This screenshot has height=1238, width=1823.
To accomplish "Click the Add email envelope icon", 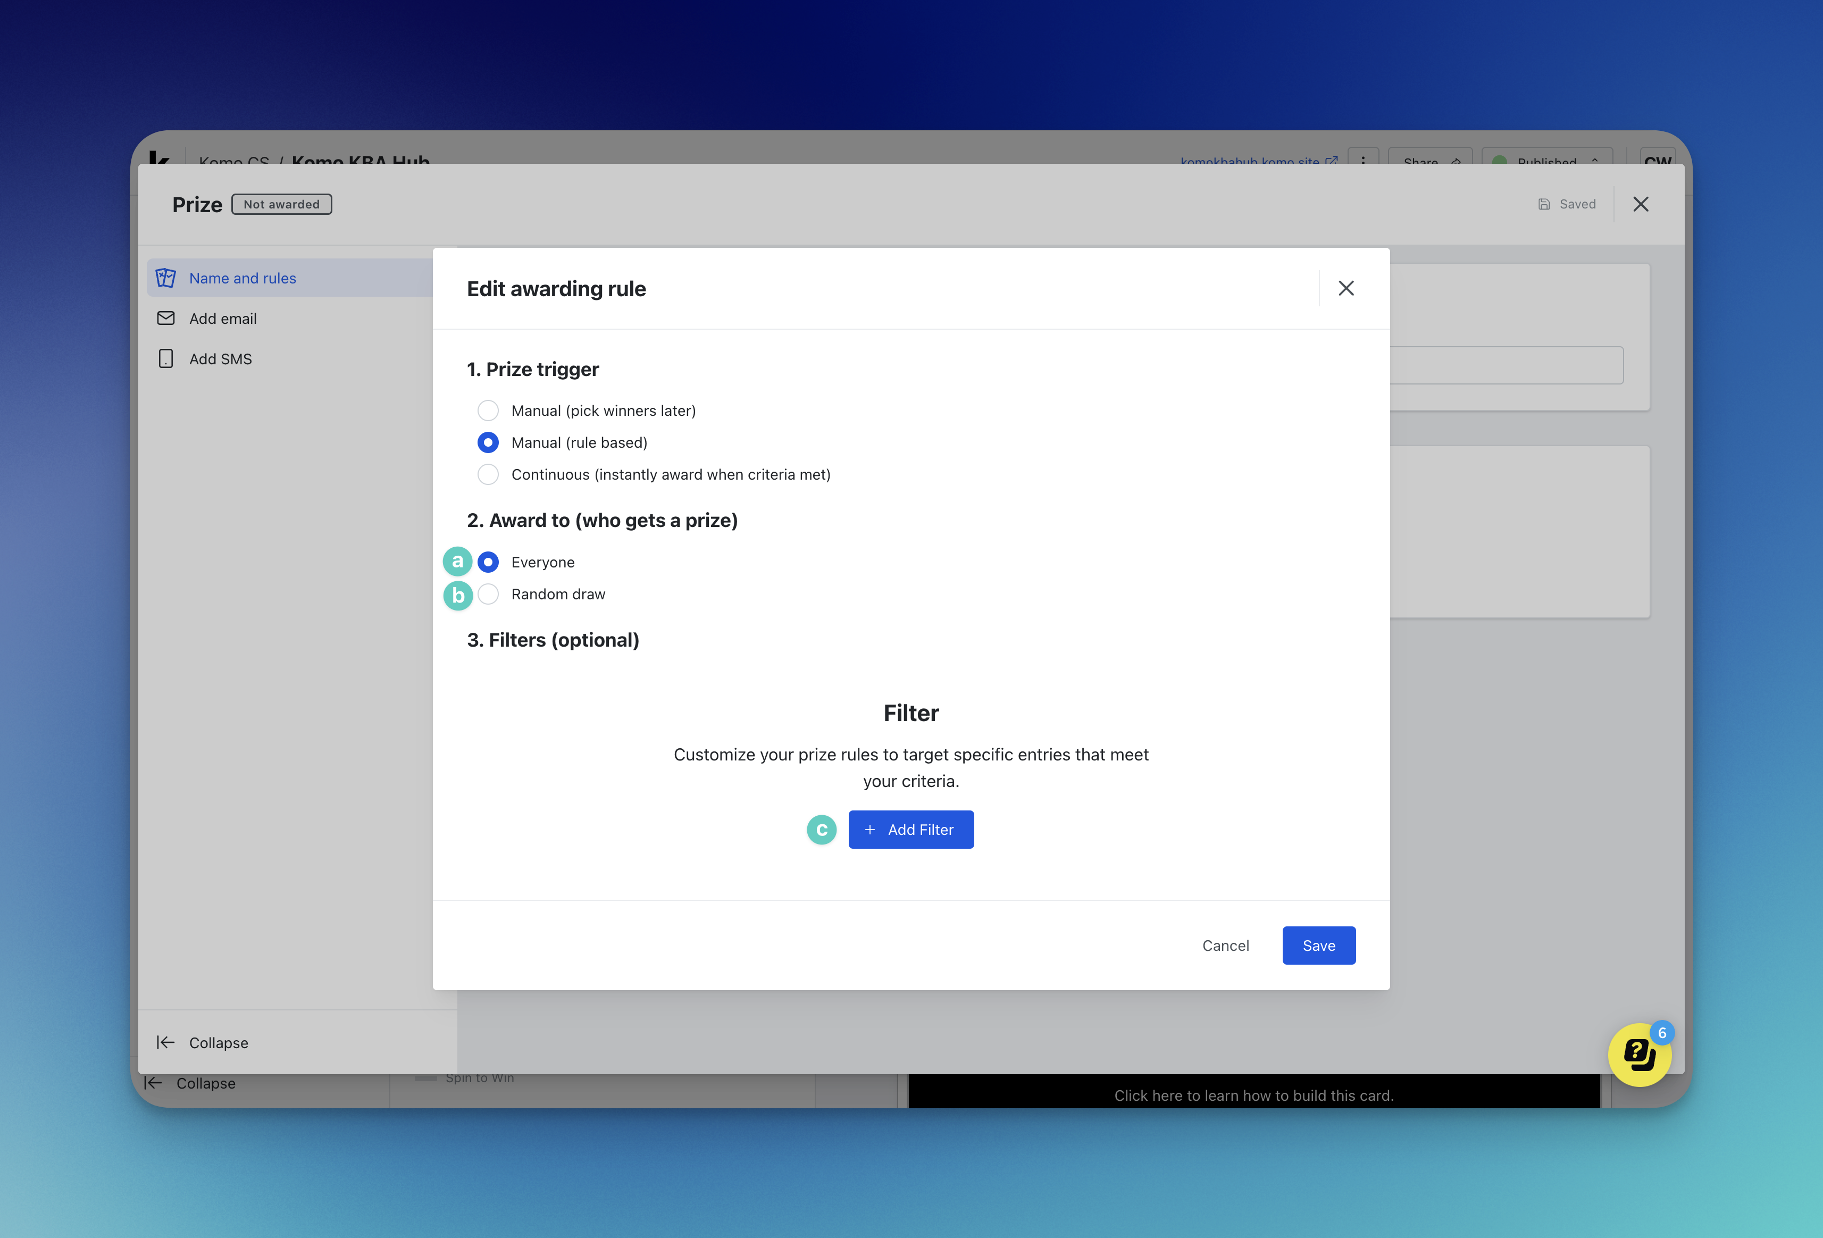I will pyautogui.click(x=165, y=319).
